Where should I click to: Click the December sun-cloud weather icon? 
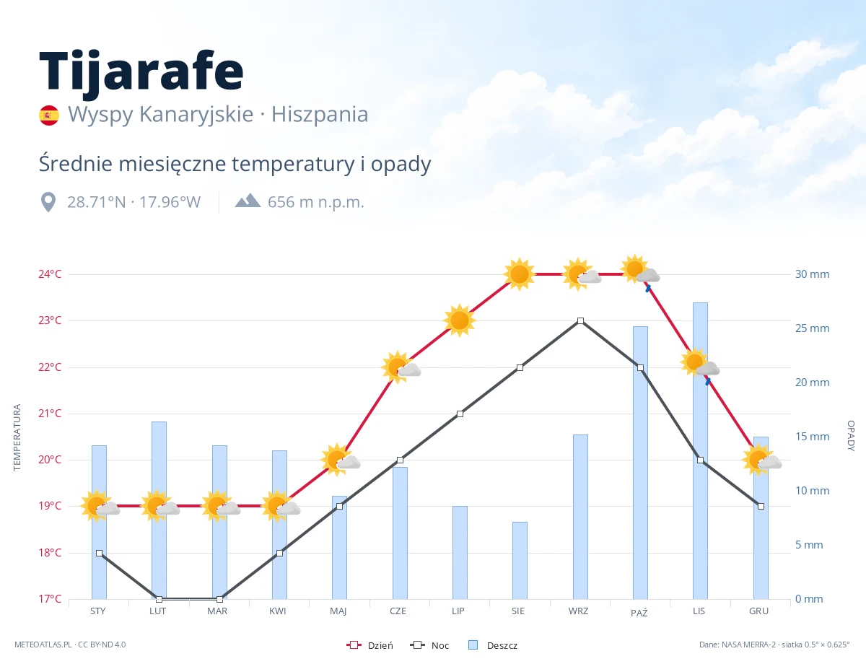point(763,460)
